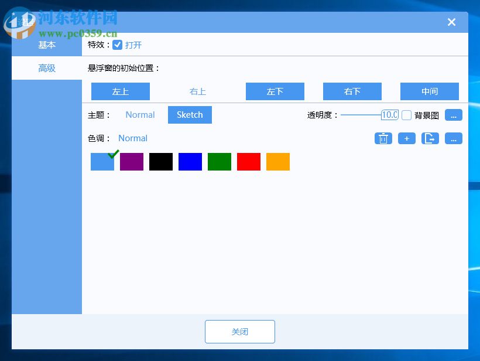The image size is (480, 361).
Task: Set floating window position to 中间
Action: point(429,91)
